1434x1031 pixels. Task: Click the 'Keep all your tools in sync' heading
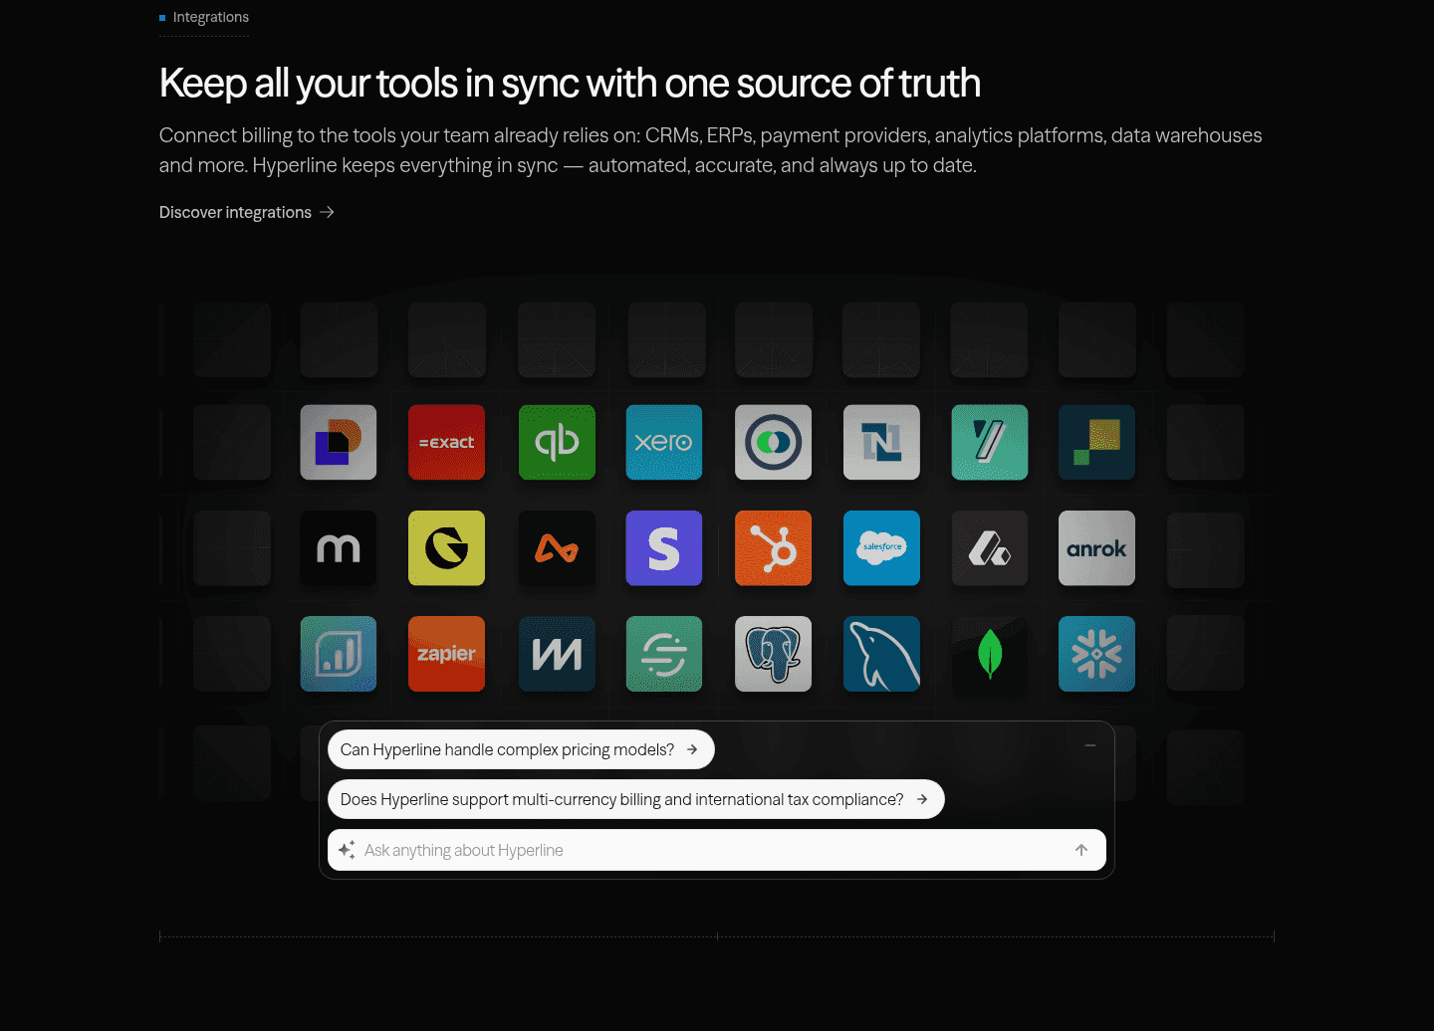(570, 84)
